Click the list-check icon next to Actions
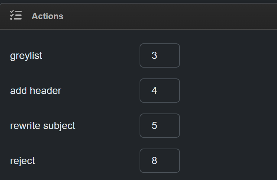This screenshot has width=277, height=180. (x=16, y=16)
